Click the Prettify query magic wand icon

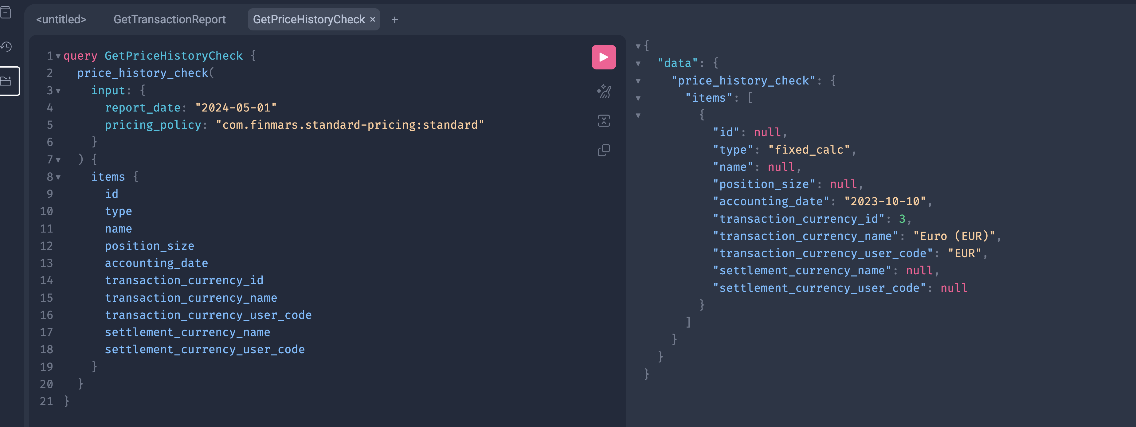603,91
